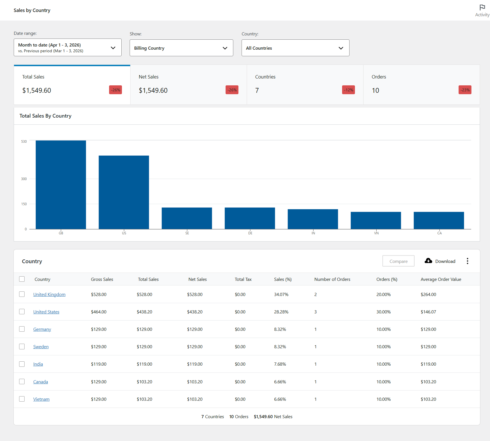The width and height of the screenshot is (490, 441).
Task: Expand the Date range dropdown
Action: (x=68, y=48)
